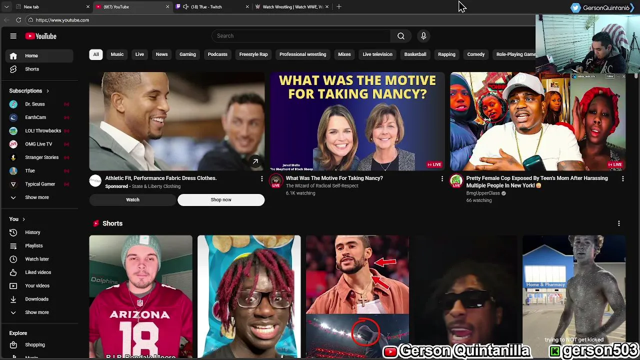Open Playlists in the sidebar

click(x=39, y=245)
